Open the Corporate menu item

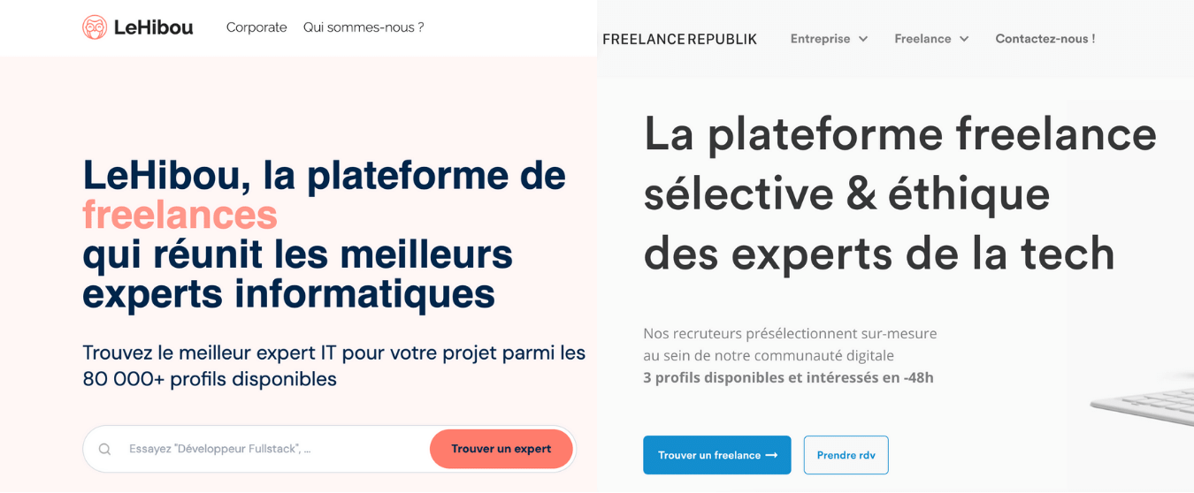(x=256, y=27)
